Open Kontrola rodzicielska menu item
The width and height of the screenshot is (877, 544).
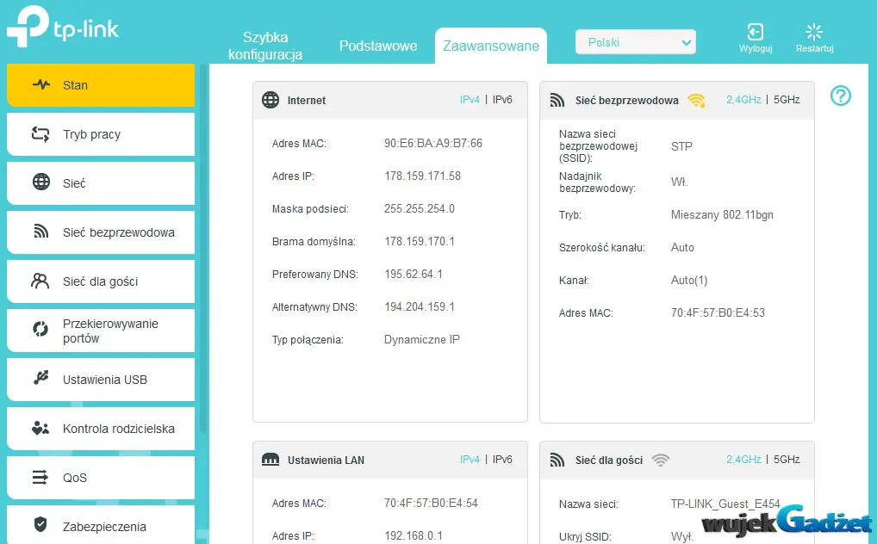(101, 429)
